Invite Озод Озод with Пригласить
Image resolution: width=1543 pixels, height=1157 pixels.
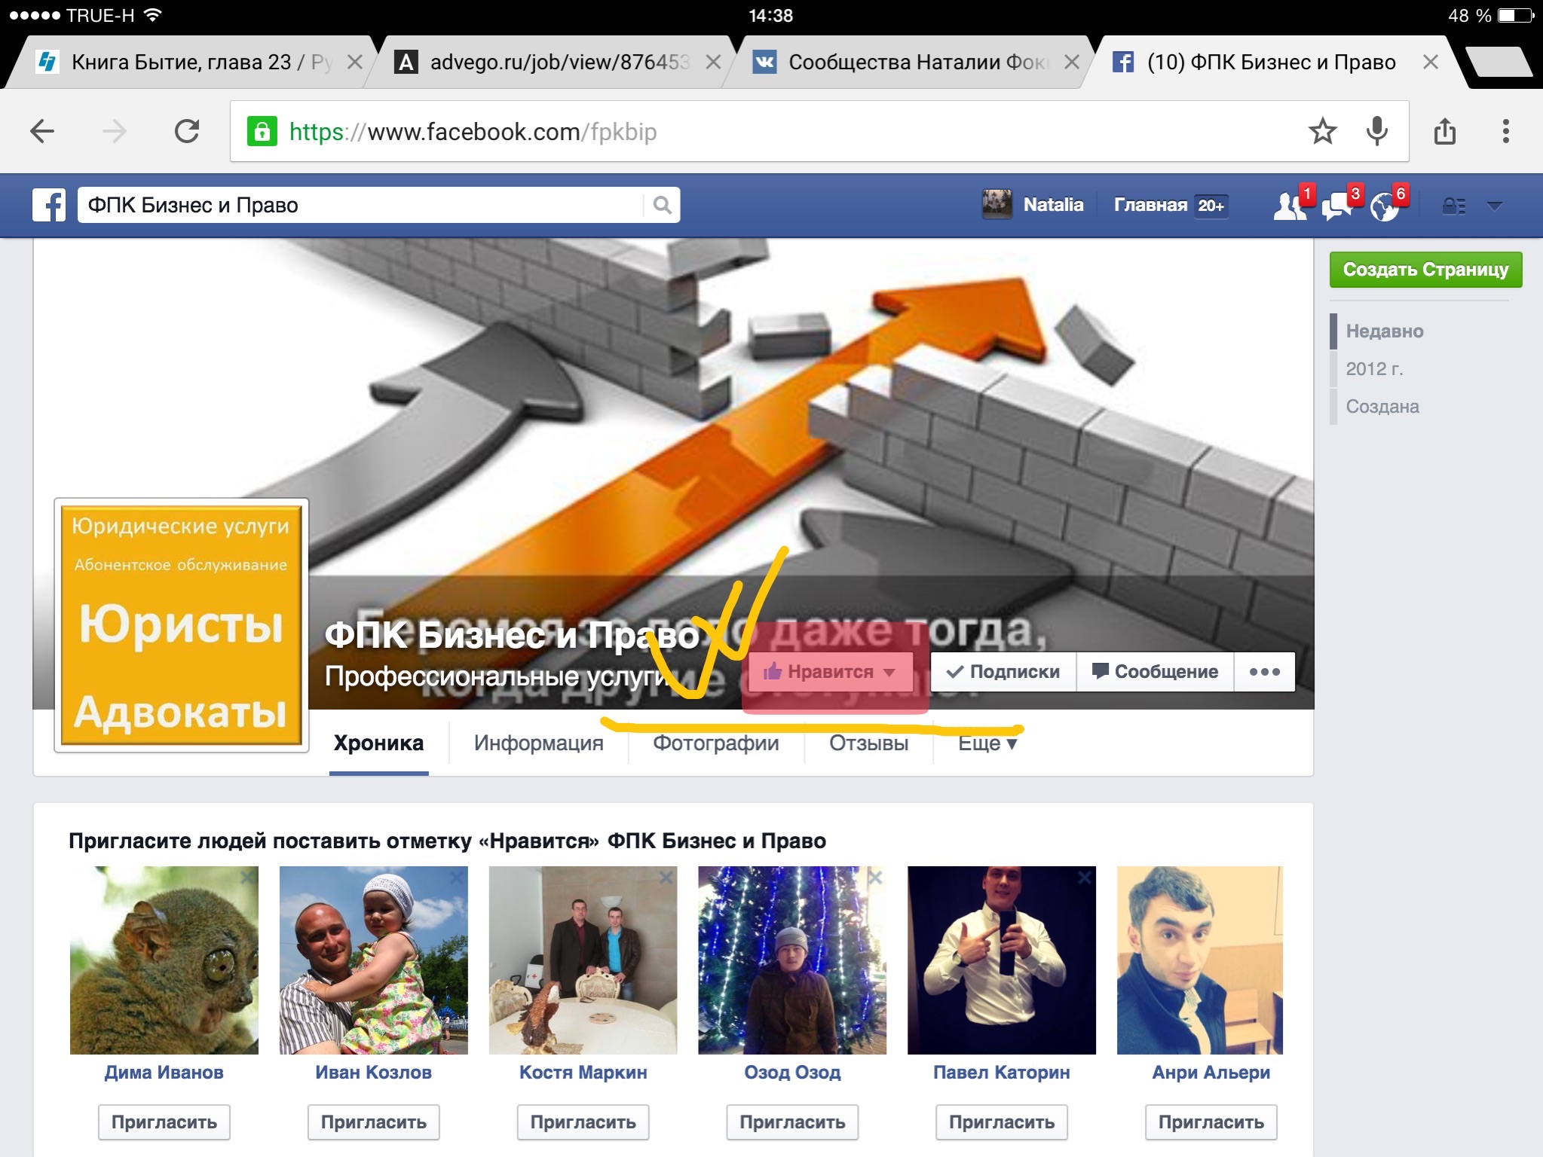tap(792, 1122)
